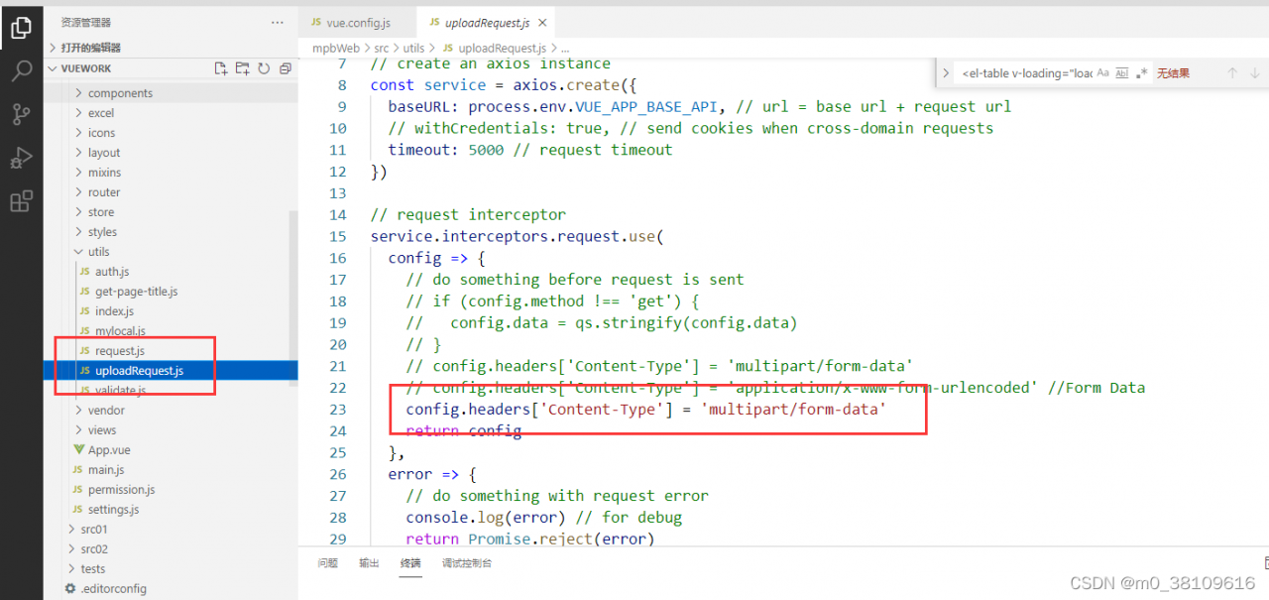This screenshot has width=1269, height=600.
Task: Click uploadRequest.js in the breadcrumb
Action: point(502,48)
